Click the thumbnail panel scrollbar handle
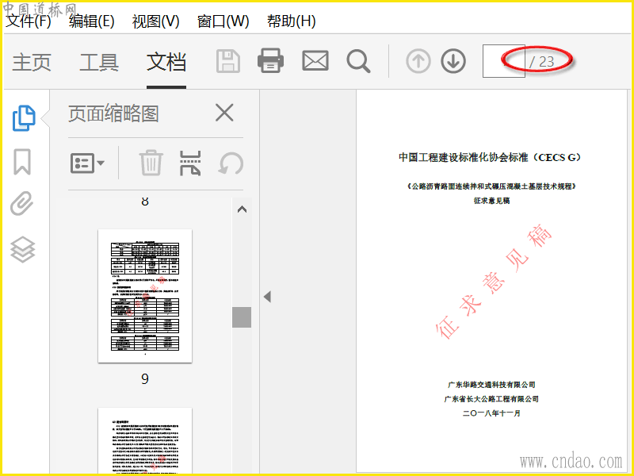This screenshot has height=476, width=634. pos(242,317)
